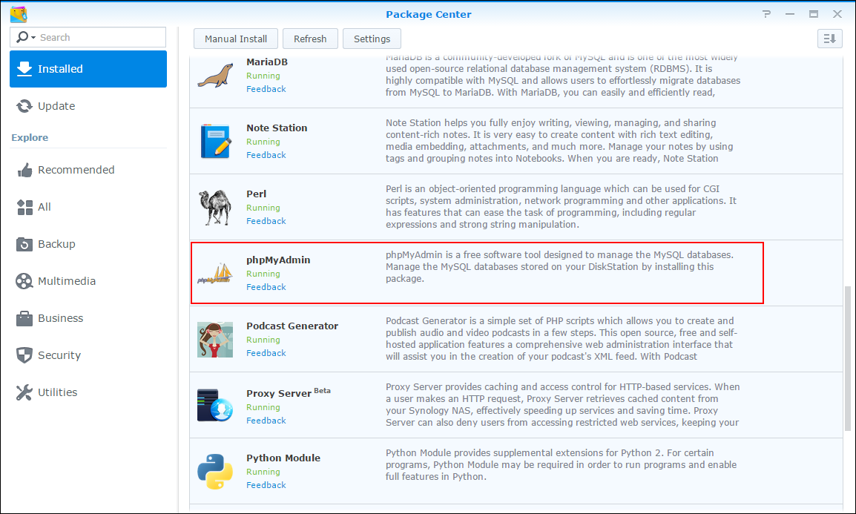856x514 pixels.
Task: Click the Perl camel icon
Action: coord(215,208)
